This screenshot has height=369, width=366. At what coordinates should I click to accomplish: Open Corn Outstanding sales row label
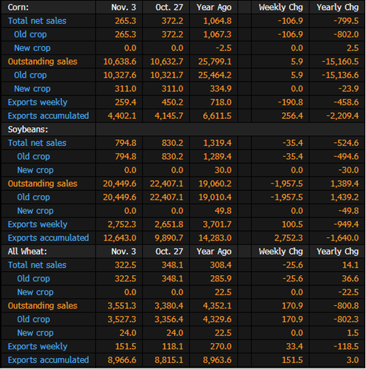coord(42,61)
